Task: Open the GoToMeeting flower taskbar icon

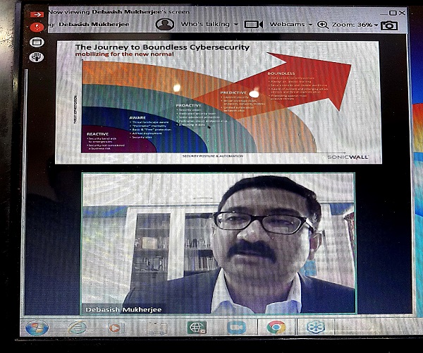Action: (x=316, y=327)
